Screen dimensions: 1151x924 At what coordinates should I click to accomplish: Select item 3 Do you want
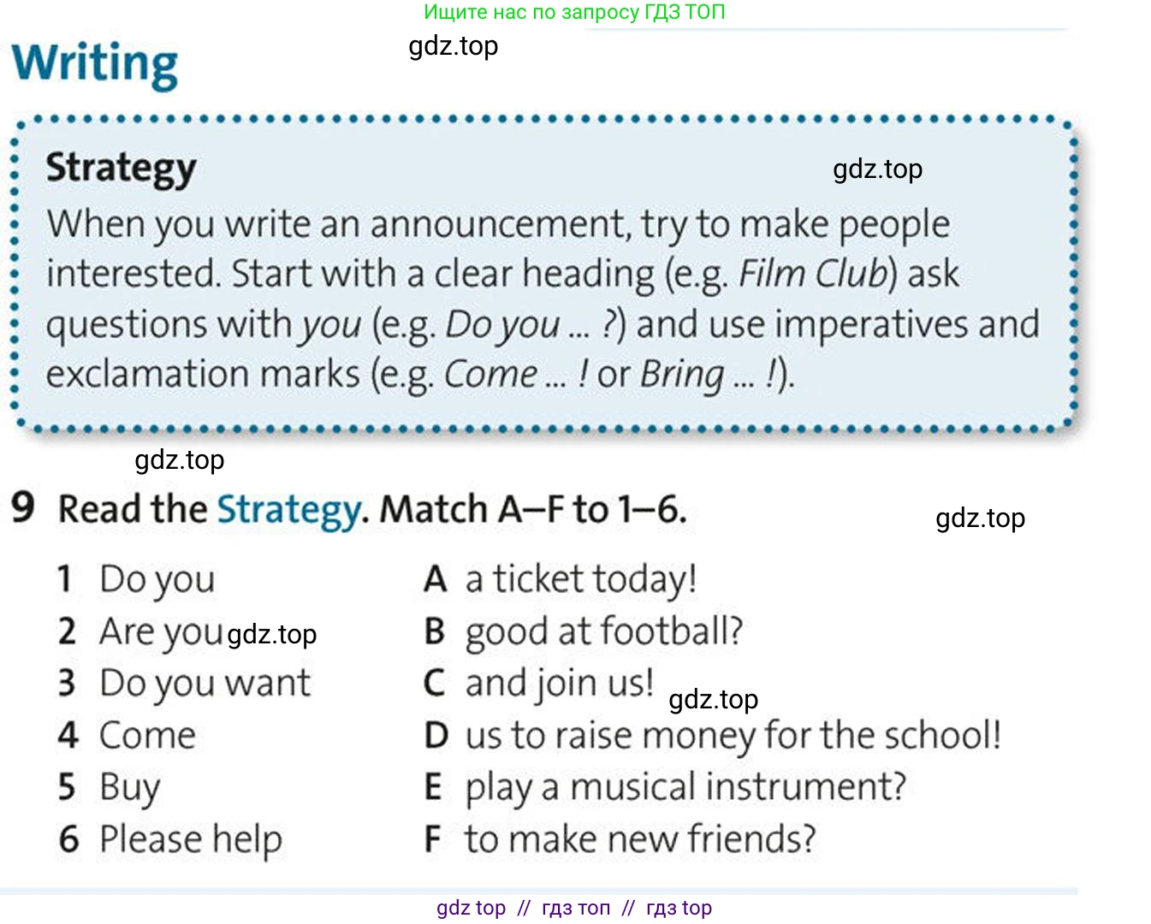tap(184, 684)
